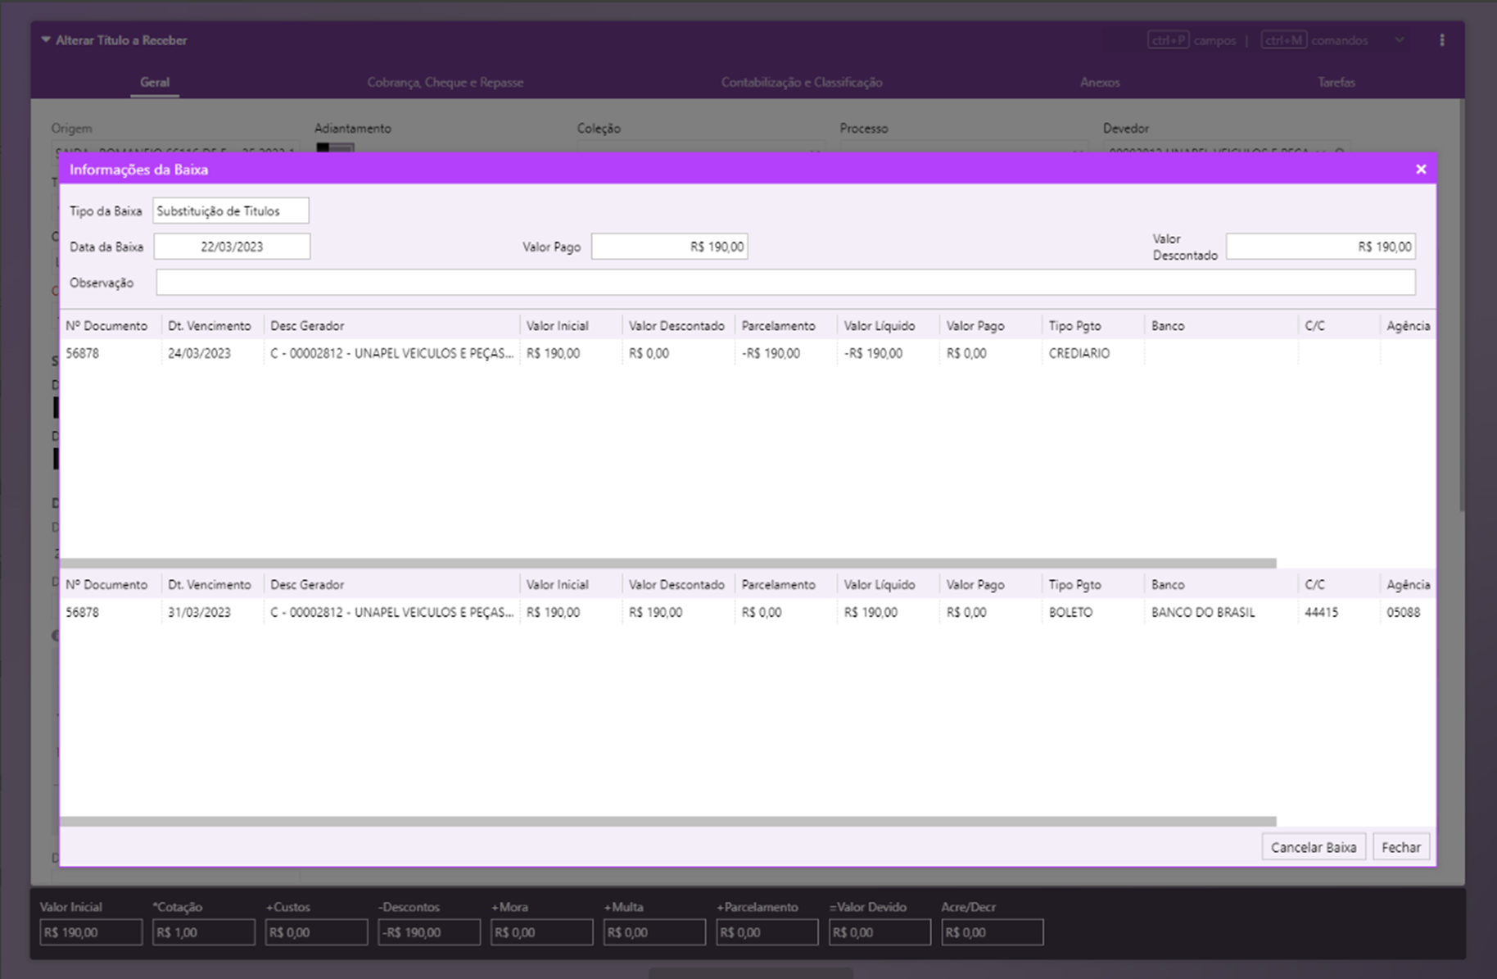Select the row due 31/03/2023
This screenshot has width=1497, height=979.
coord(748,612)
